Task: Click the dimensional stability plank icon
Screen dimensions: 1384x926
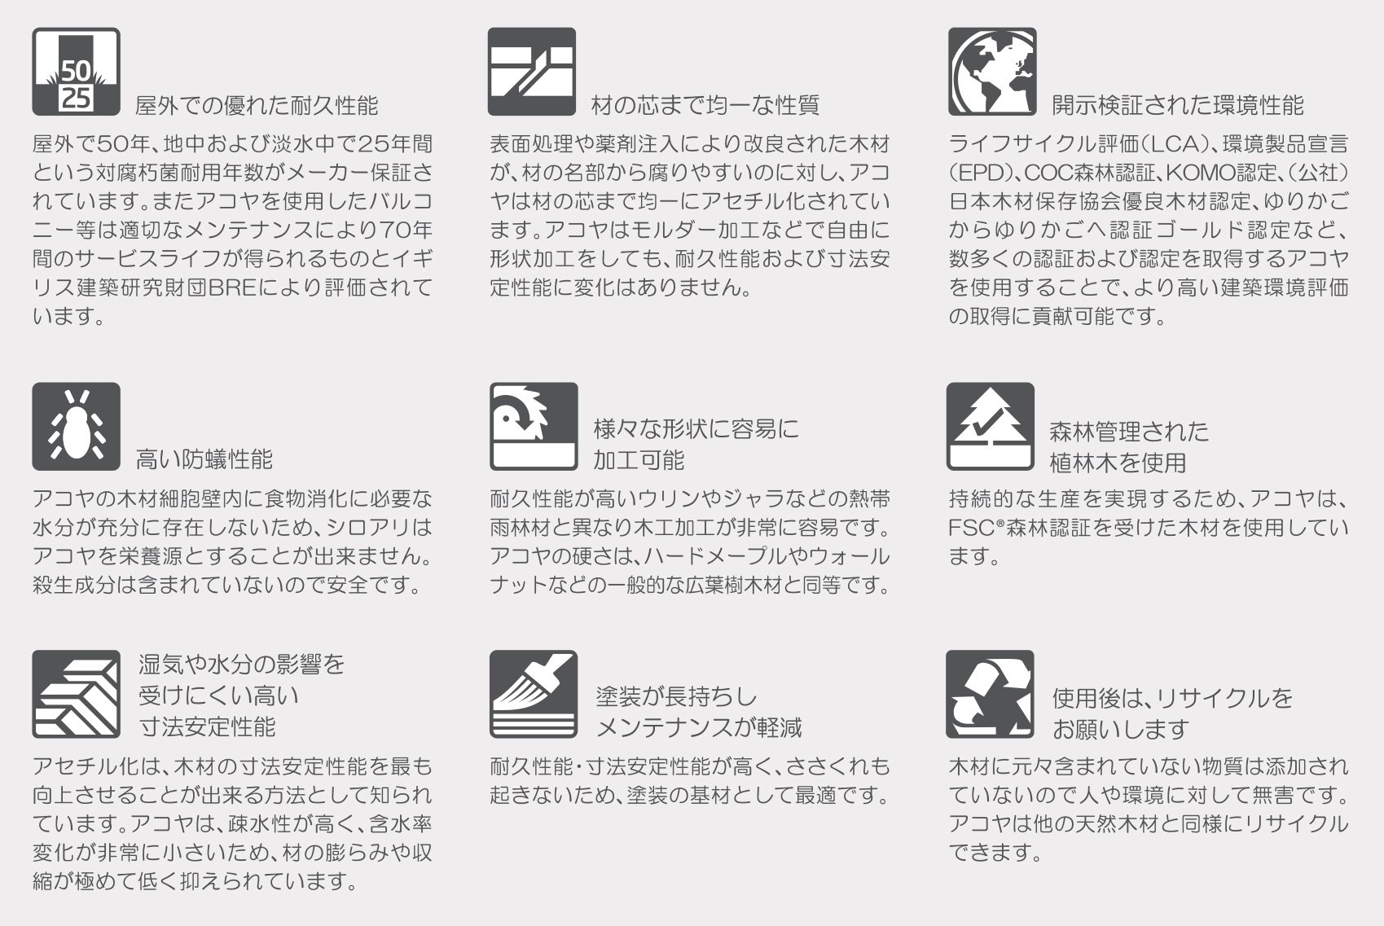Action: point(76,695)
